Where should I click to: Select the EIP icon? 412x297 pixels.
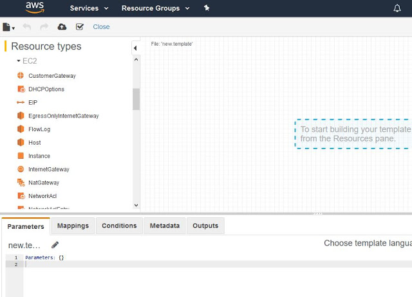coord(21,102)
